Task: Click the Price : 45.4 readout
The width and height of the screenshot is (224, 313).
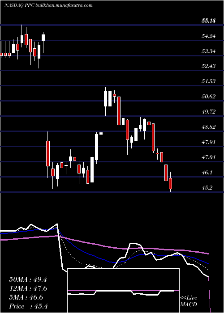Action: (x=28, y=306)
